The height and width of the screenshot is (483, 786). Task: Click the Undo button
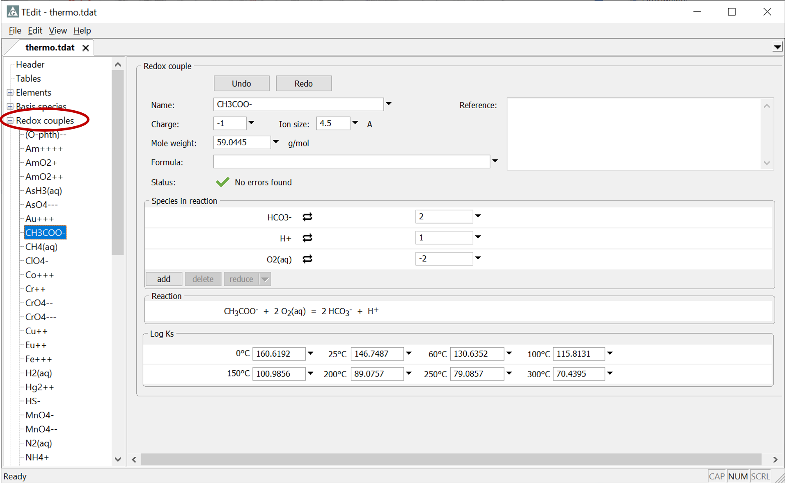coord(241,84)
